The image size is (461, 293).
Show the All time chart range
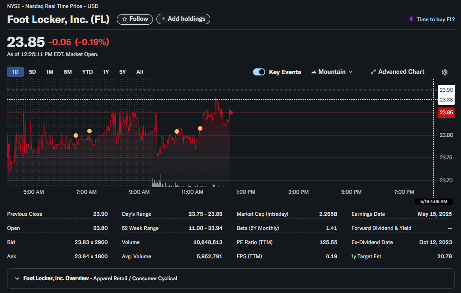click(140, 72)
